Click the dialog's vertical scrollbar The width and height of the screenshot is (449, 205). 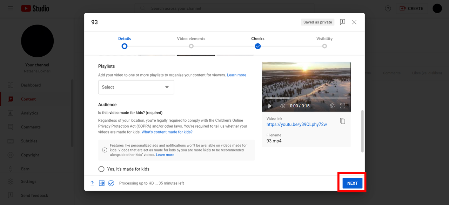(362, 131)
